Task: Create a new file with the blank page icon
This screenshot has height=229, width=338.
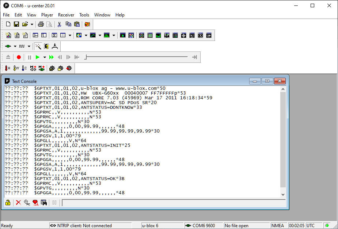Action: 8,24
